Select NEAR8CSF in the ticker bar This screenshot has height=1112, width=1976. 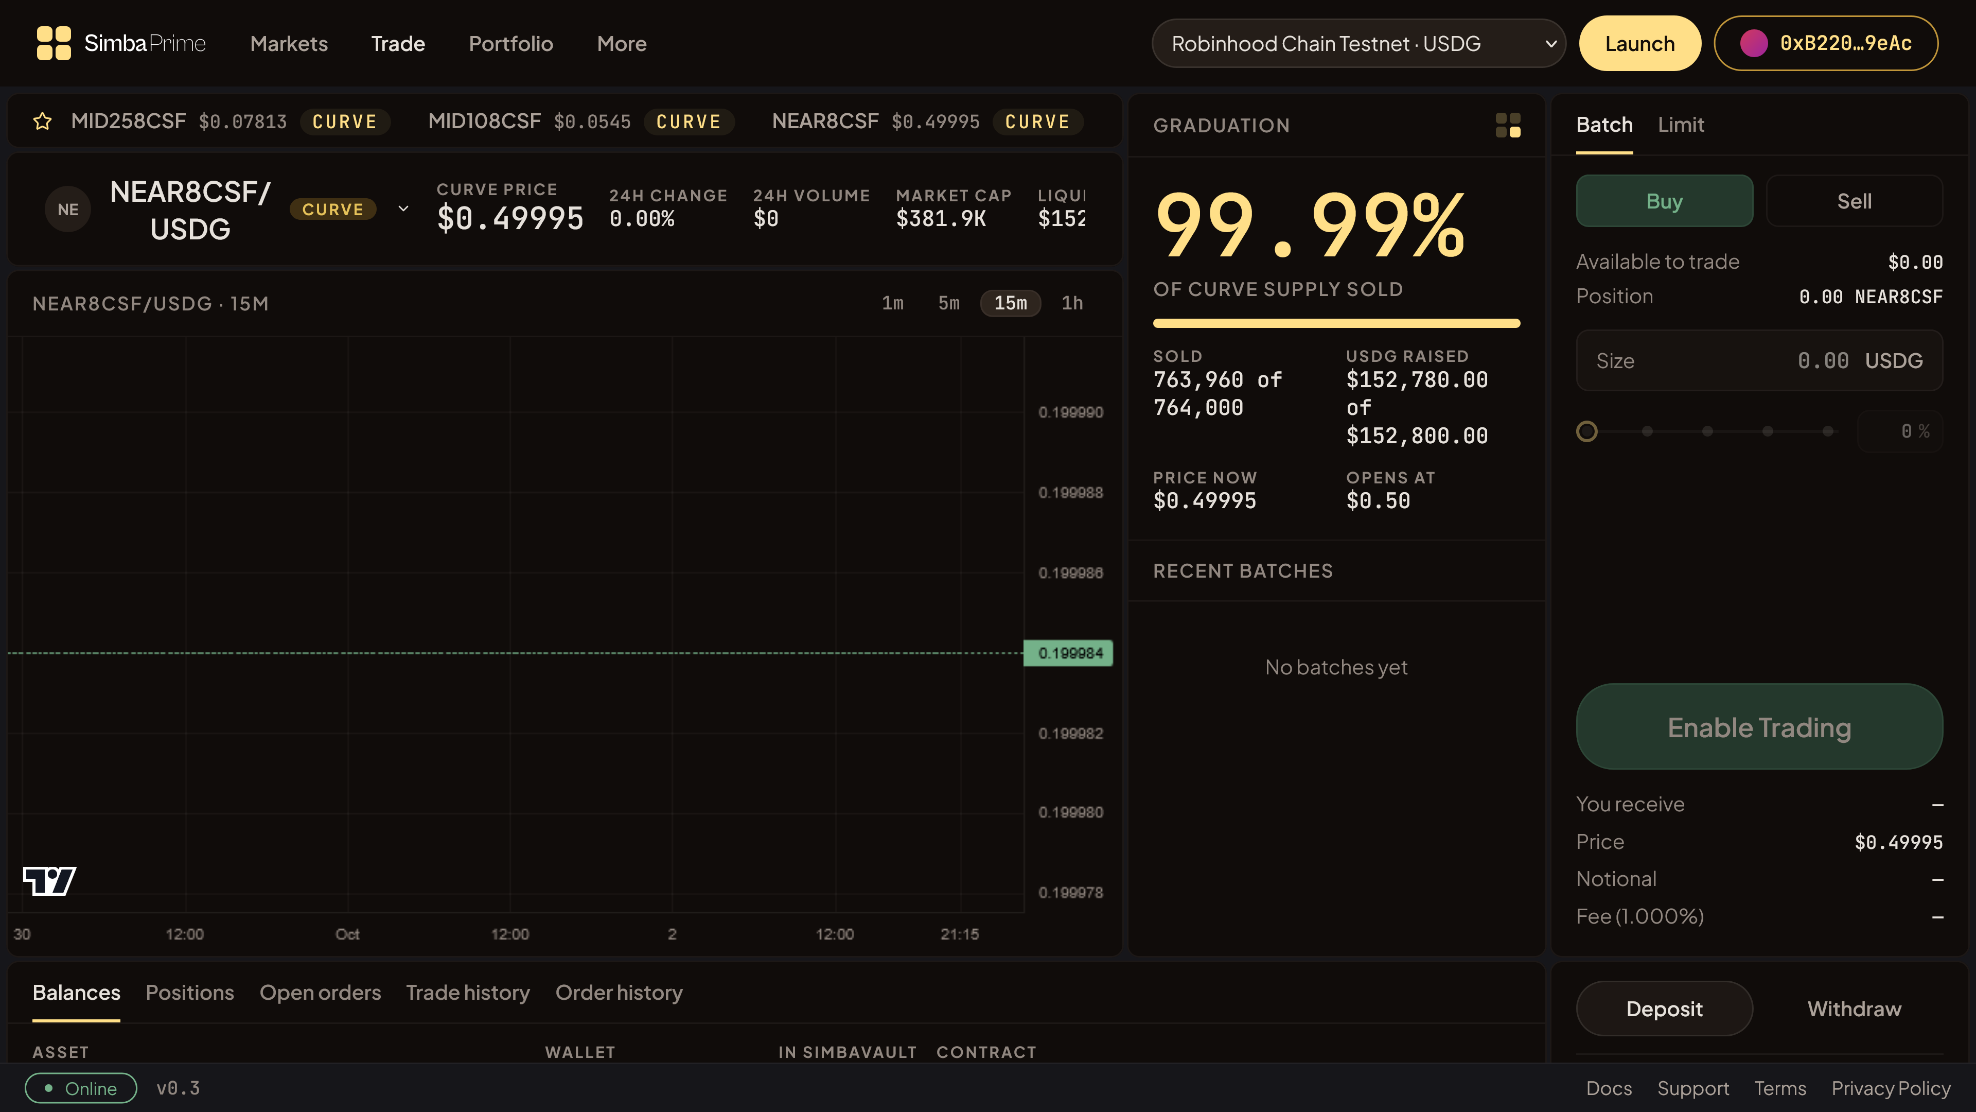(x=927, y=121)
